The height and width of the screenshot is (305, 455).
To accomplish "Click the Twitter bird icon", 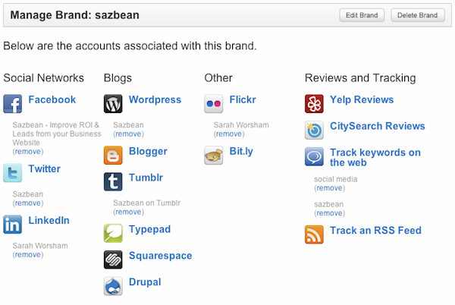I will pyautogui.click(x=13, y=173).
